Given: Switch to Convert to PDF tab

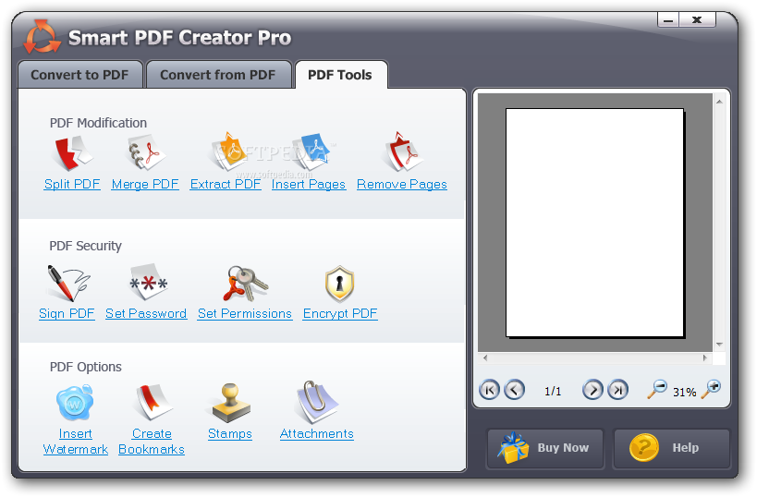Looking at the screenshot, I should (80, 75).
